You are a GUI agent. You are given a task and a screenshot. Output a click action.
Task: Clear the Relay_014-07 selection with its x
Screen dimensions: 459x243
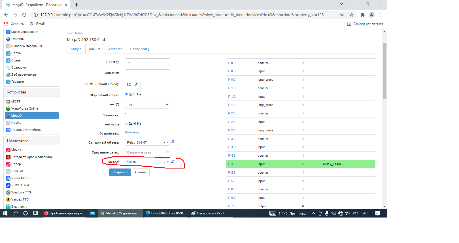[x=164, y=143]
